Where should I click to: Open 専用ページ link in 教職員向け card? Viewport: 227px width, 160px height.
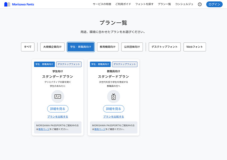pos(100,129)
